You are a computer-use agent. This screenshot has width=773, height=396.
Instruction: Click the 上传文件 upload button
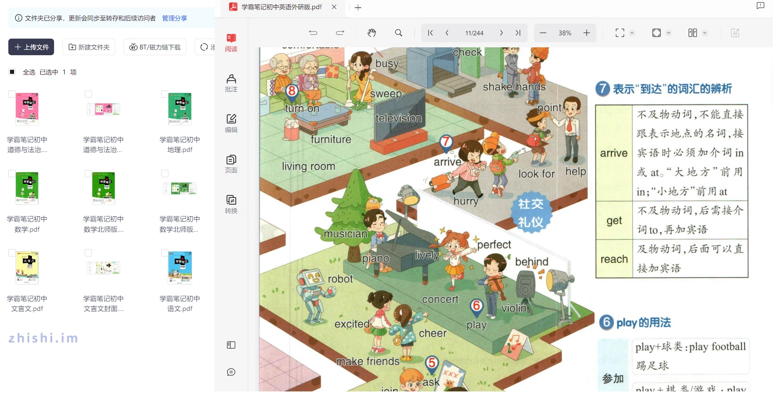click(x=32, y=47)
